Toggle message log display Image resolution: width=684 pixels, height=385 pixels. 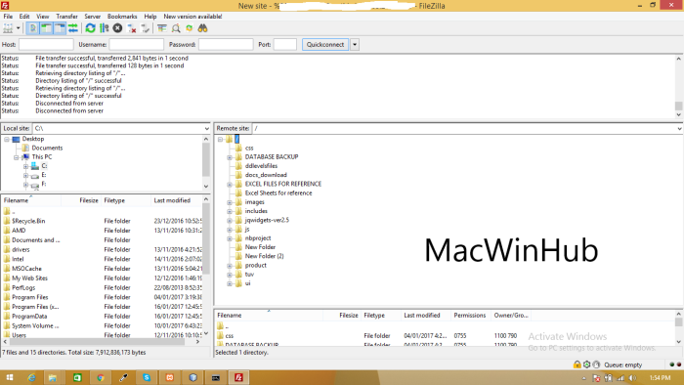click(32, 28)
